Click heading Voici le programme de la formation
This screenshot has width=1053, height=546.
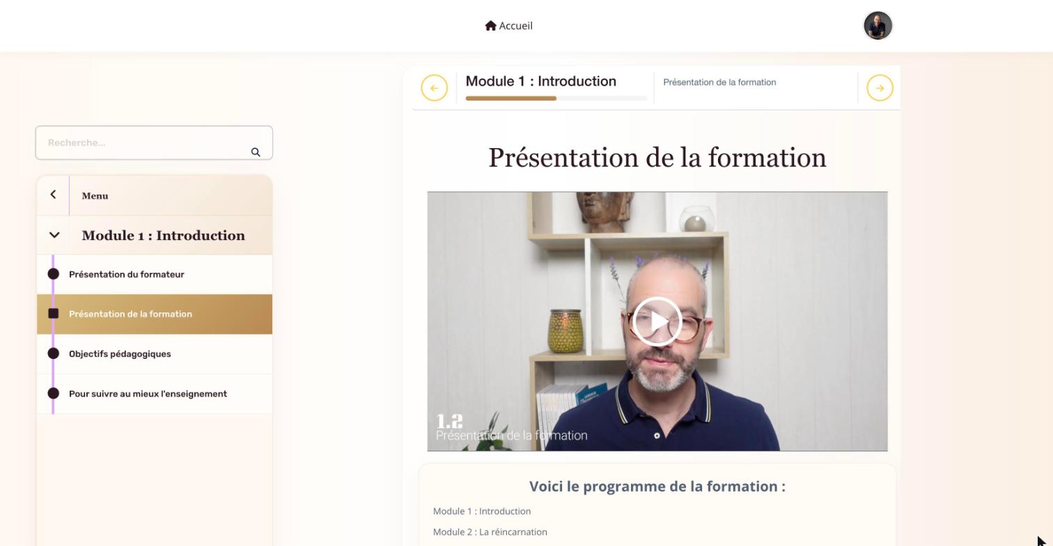657,486
